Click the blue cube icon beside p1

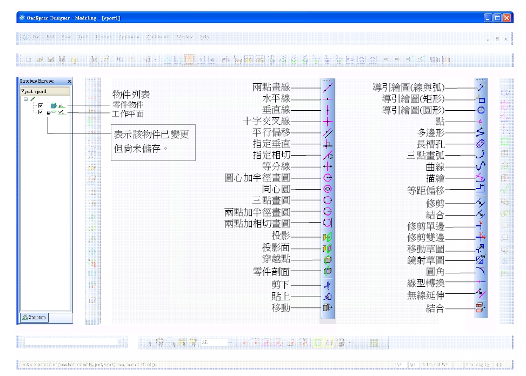pos(54,105)
